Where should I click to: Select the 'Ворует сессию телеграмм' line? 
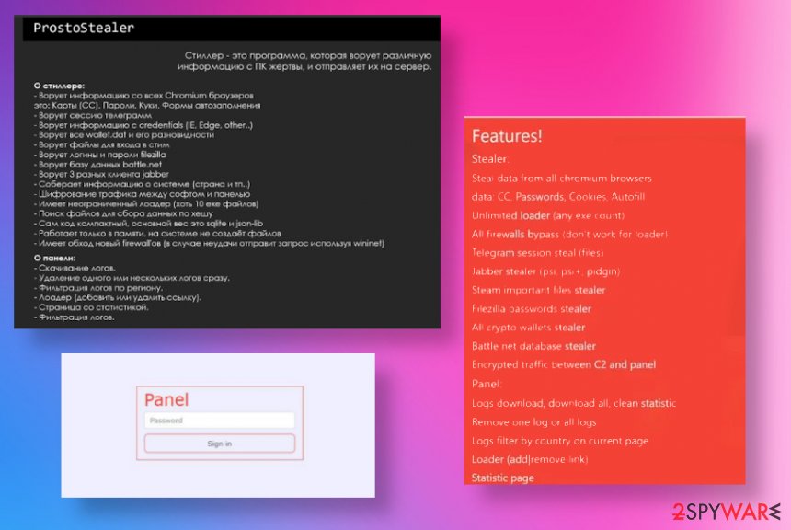pyautogui.click(x=93, y=115)
